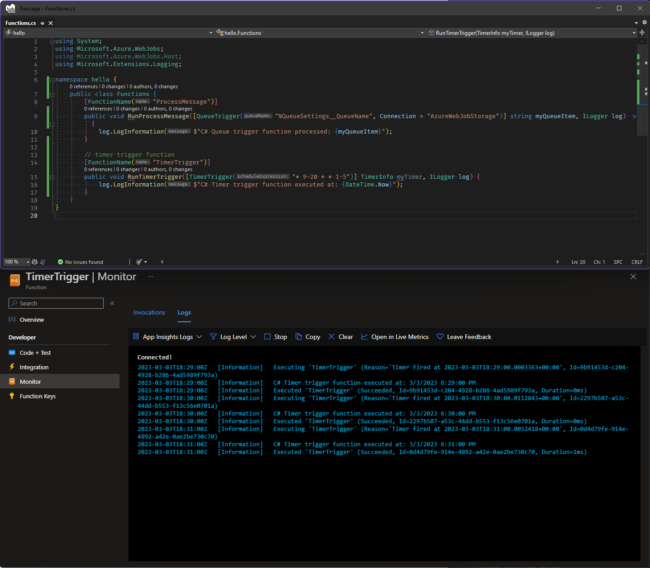Open the editor window settings gear
This screenshot has width=650, height=568.
pos(645,22)
